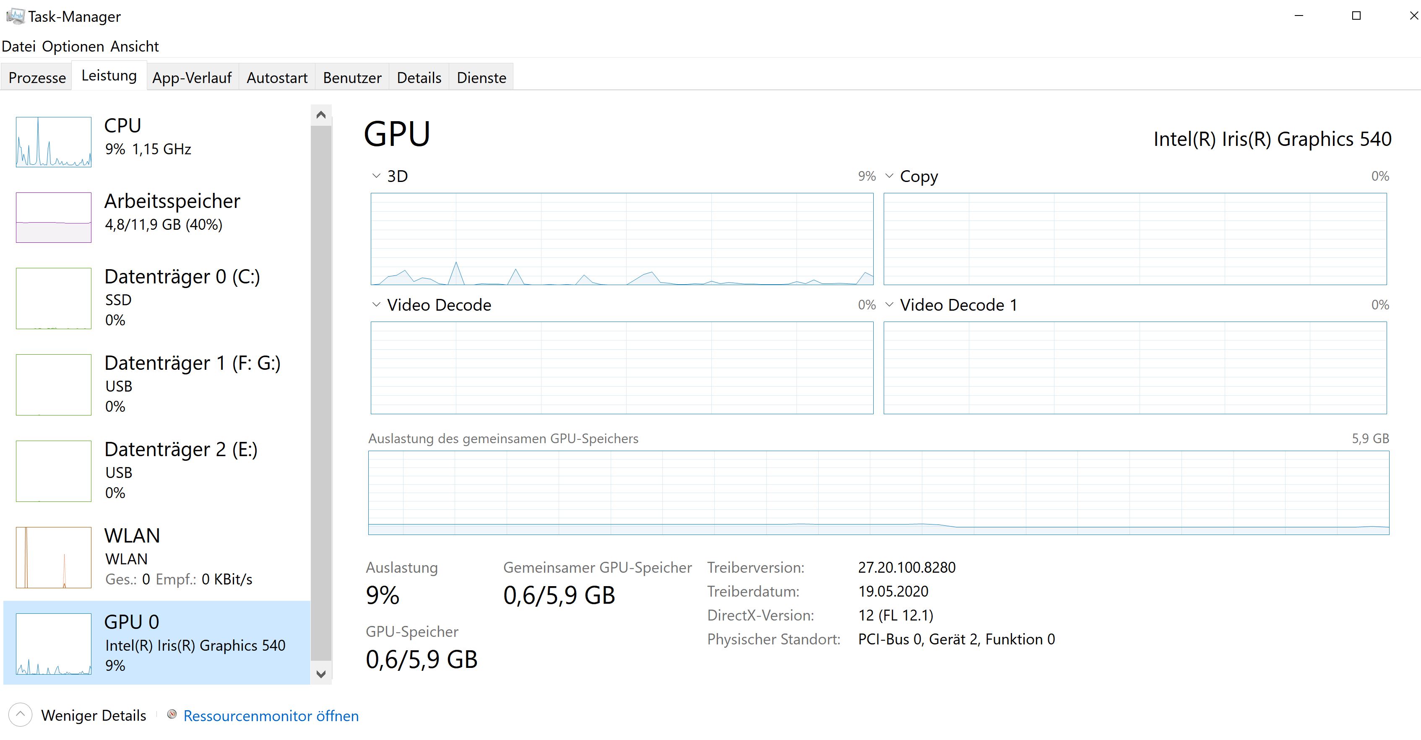Click the Ressourcenmonitor icon
The height and width of the screenshot is (740, 1421).
[x=172, y=715]
